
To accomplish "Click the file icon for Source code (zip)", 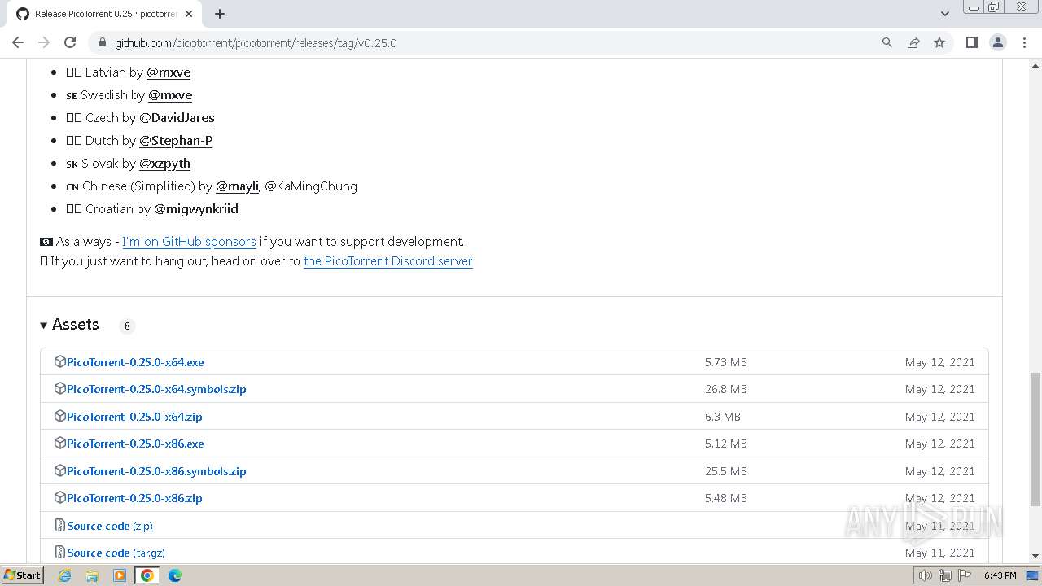I will 59,525.
